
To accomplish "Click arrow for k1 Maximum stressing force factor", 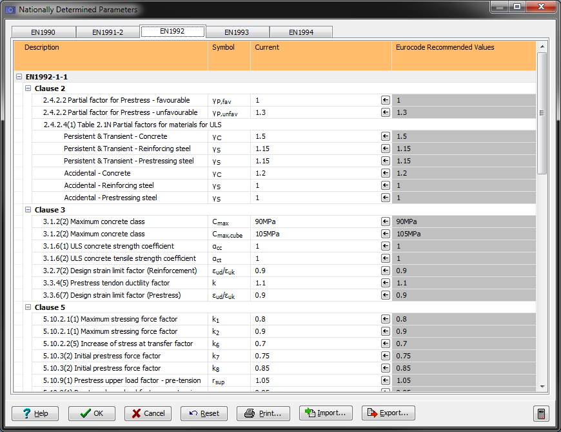I will pos(386,319).
